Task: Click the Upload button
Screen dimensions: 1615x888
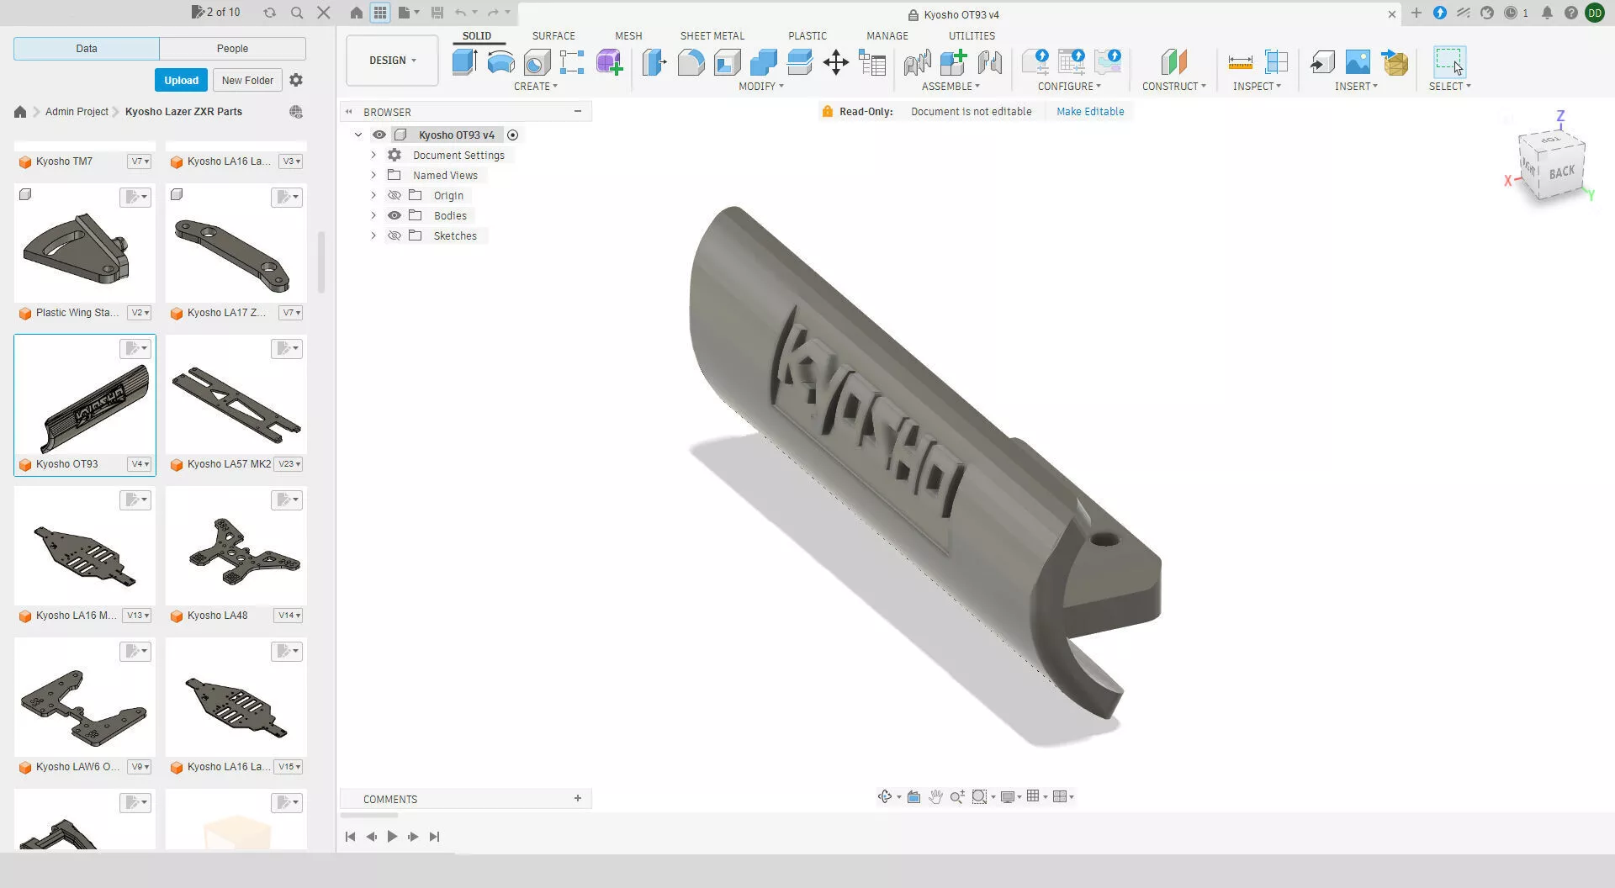Action: coord(181,80)
